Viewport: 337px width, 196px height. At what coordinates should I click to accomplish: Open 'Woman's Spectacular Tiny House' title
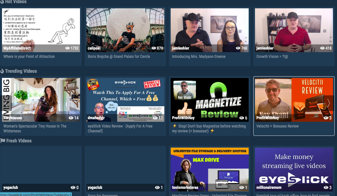(35, 128)
